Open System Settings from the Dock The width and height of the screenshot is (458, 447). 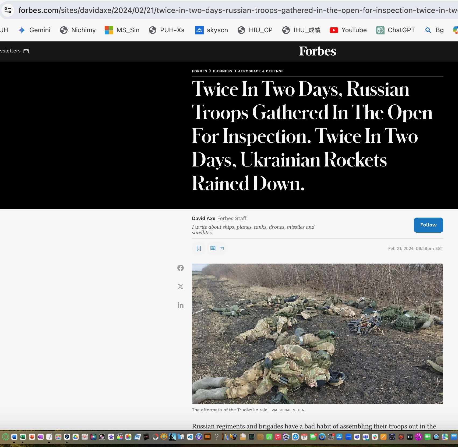click(x=331, y=437)
